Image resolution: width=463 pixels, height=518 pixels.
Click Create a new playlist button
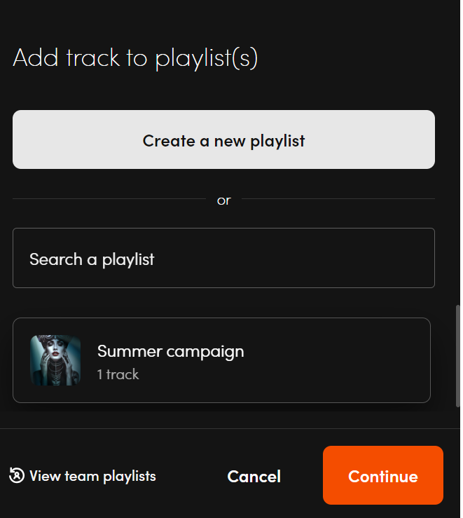click(x=223, y=139)
